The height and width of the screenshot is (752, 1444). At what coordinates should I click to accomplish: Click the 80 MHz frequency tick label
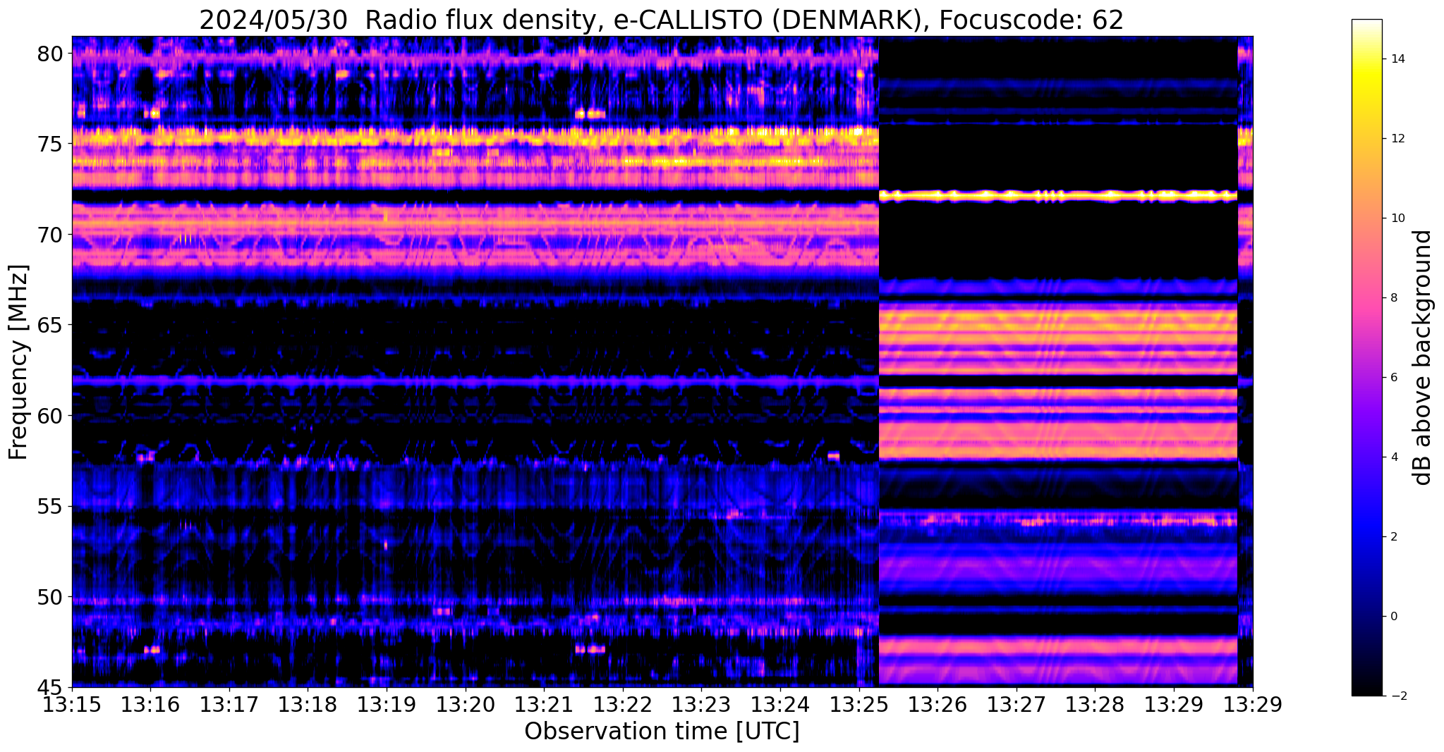tap(50, 54)
